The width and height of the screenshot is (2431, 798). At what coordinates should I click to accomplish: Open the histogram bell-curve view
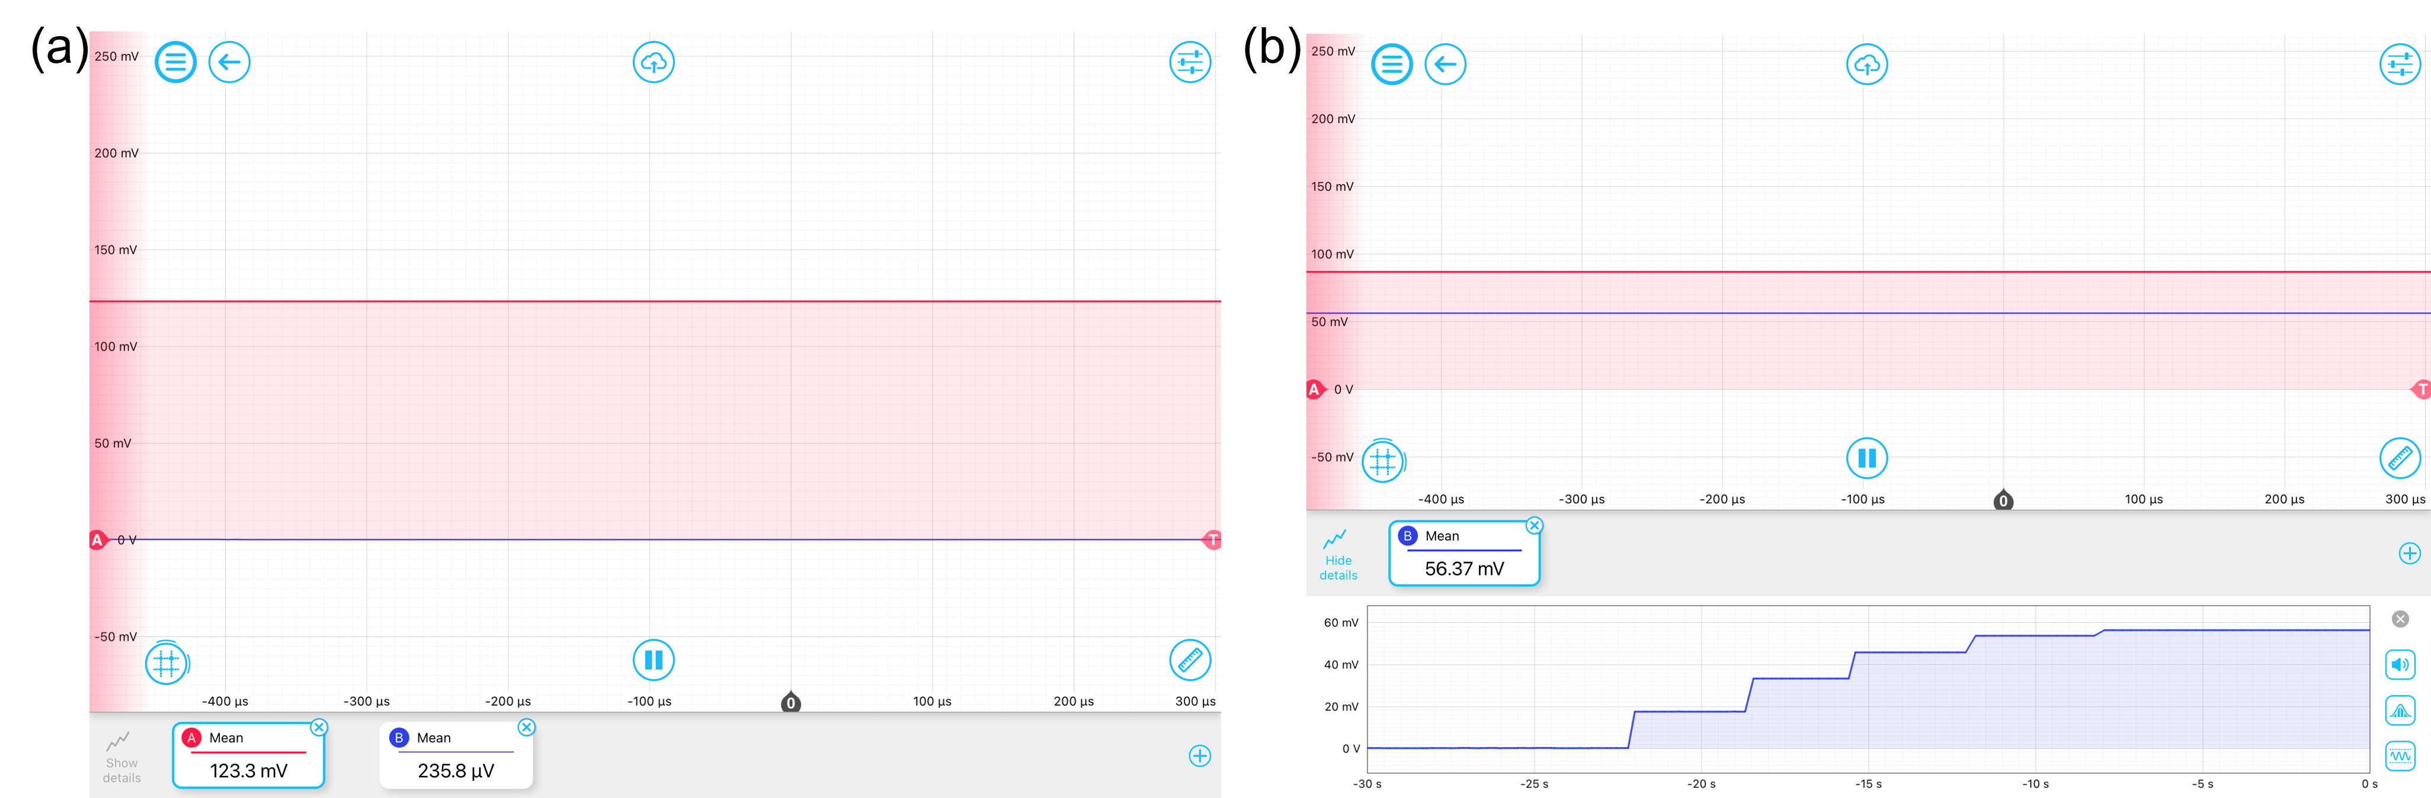pos(2400,710)
